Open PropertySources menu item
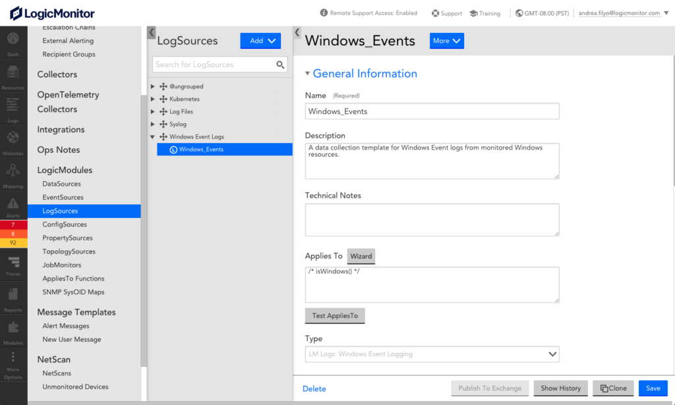The height and width of the screenshot is (405, 675). 68,238
